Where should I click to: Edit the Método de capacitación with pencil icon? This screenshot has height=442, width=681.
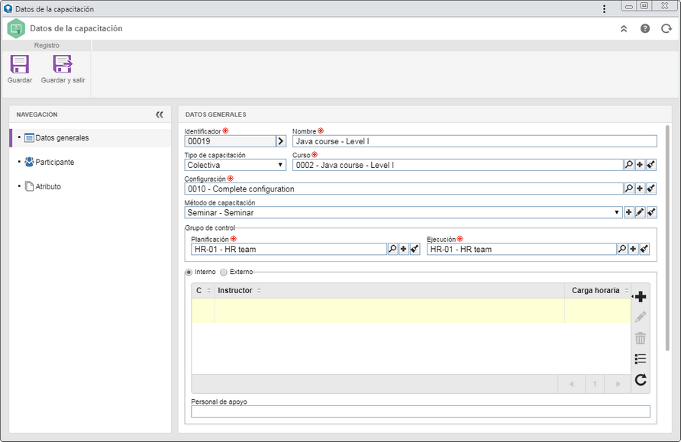pos(640,213)
